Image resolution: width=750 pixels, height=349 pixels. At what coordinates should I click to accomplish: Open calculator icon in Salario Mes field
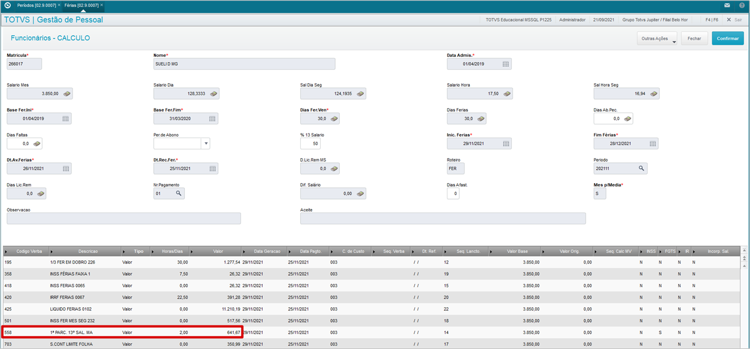point(67,94)
